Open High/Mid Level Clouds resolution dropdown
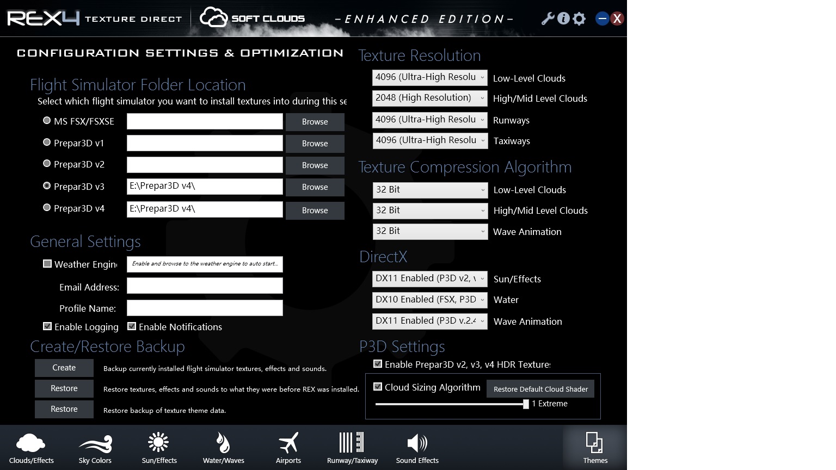Viewport: 836px width, 470px height. click(x=429, y=98)
